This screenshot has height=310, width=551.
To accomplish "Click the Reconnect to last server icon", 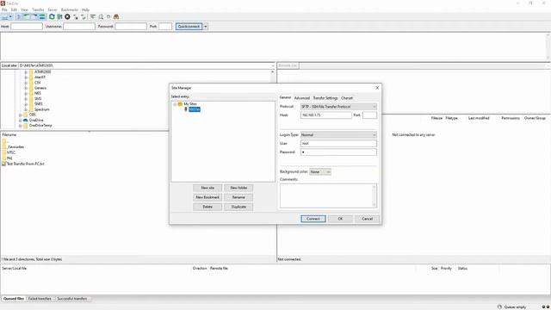I will click(84, 17).
